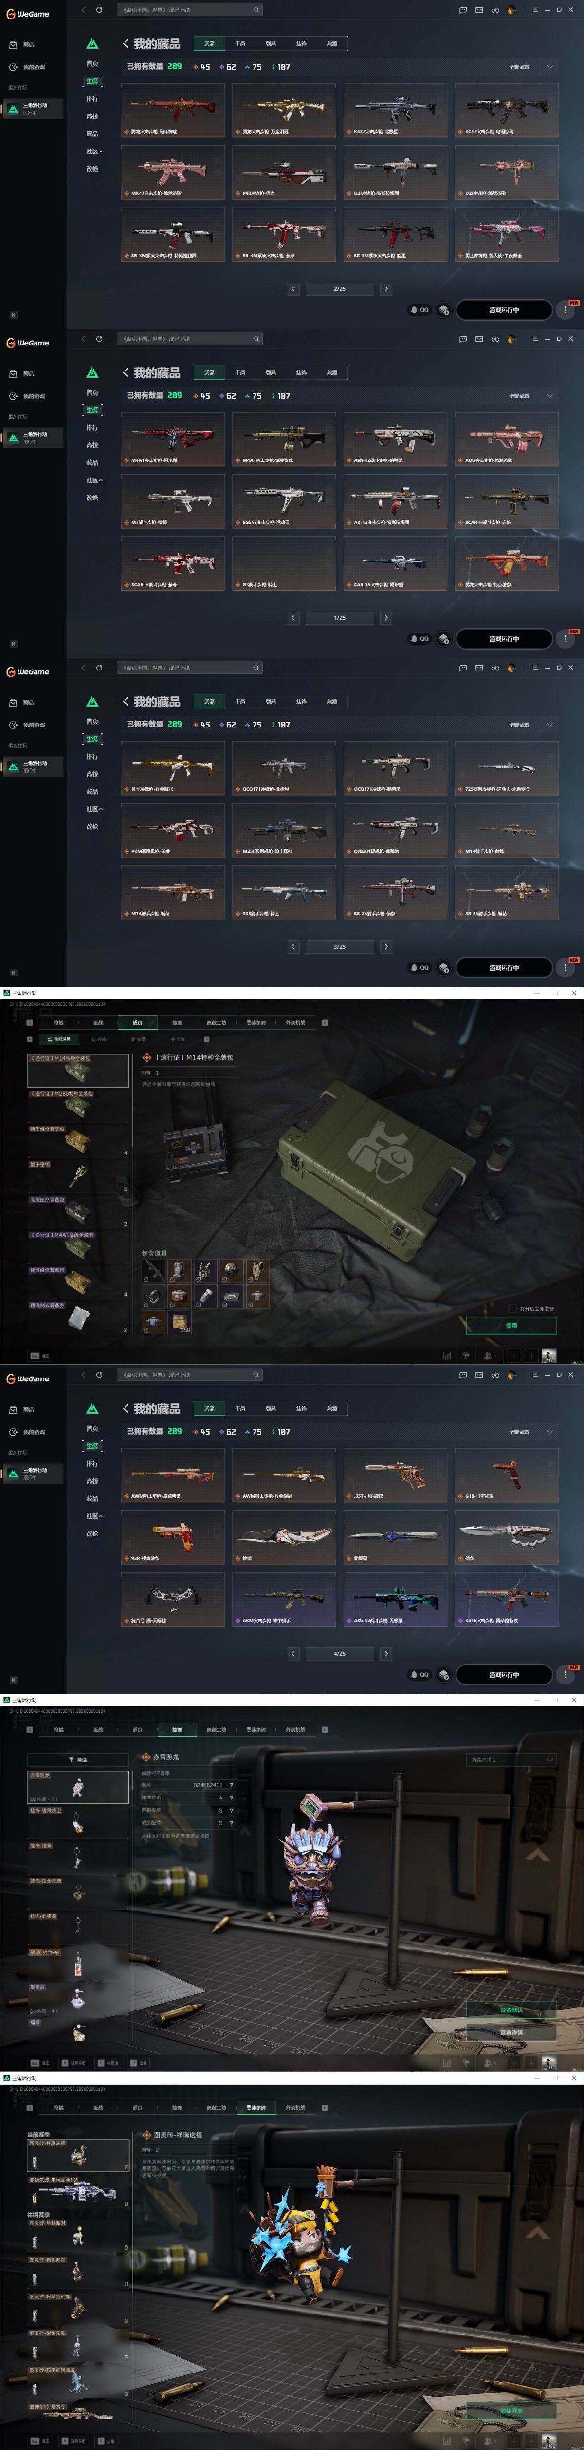The width and height of the screenshot is (584, 2450).
Task: Select the PKM通用机枪 weapon card
Action: tap(172, 830)
